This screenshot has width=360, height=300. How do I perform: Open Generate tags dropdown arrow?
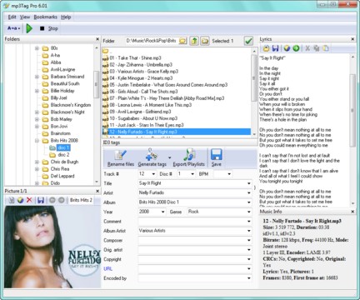(169, 157)
